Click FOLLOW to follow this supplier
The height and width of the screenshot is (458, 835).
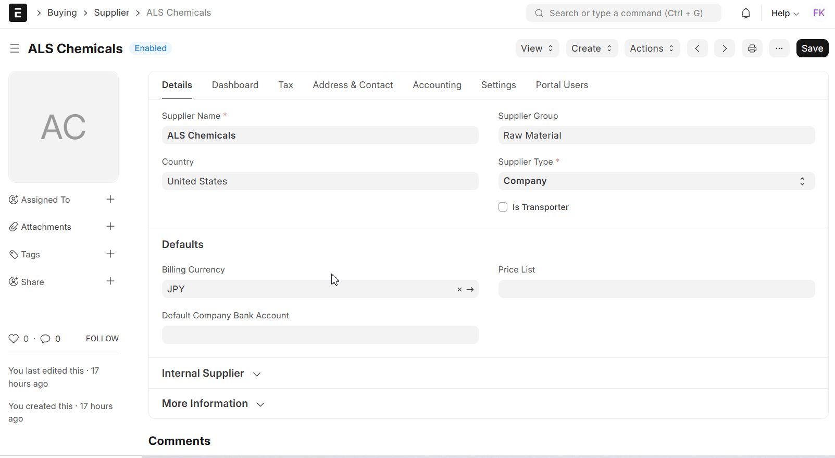pos(102,339)
